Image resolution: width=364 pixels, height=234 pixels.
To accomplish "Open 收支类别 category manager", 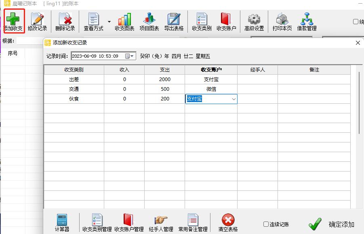I will tap(201, 21).
